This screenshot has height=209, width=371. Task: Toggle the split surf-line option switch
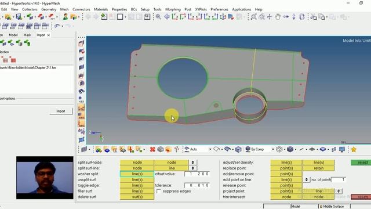click(x=192, y=168)
